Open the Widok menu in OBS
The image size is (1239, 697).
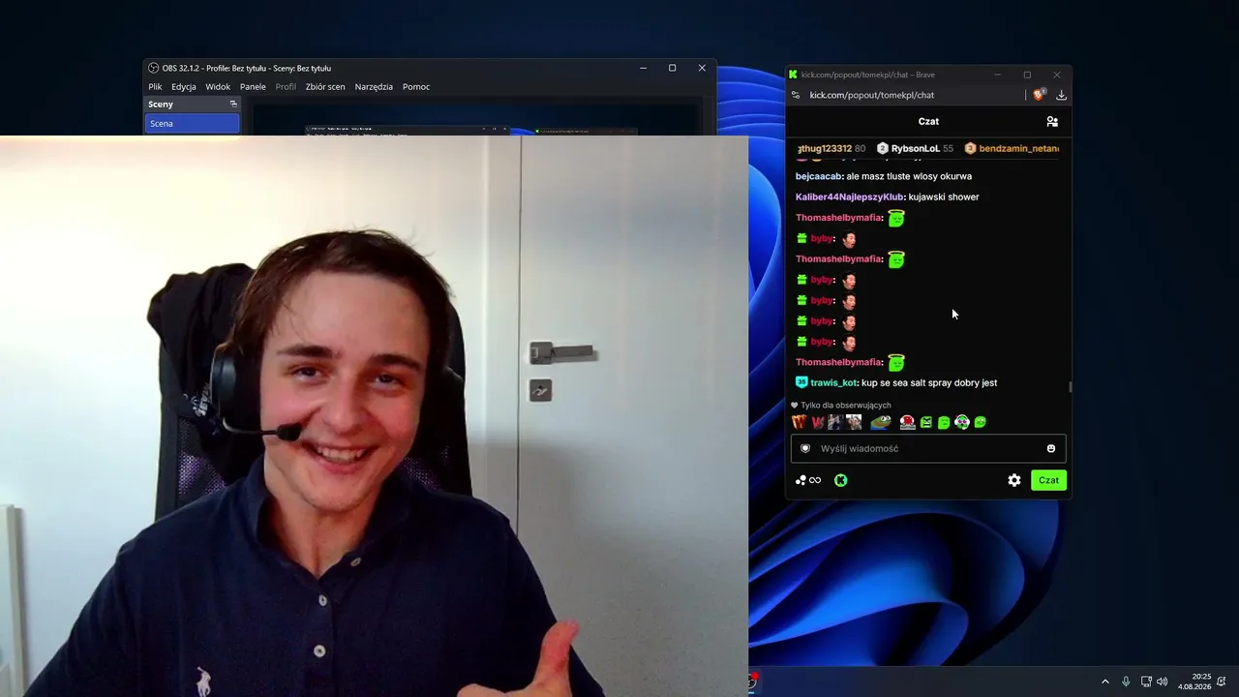point(218,87)
